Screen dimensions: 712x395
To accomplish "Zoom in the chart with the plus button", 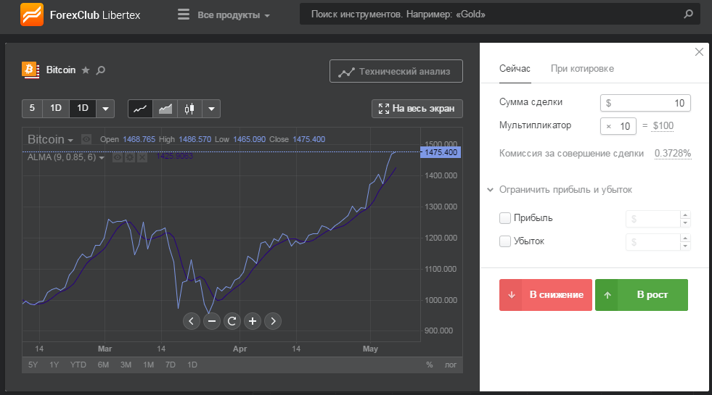I will click(x=253, y=321).
